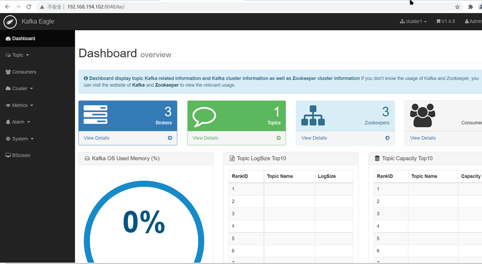Viewport: 482px width, 264px height.
Task: Click the browser address bar URL
Action: [96, 7]
